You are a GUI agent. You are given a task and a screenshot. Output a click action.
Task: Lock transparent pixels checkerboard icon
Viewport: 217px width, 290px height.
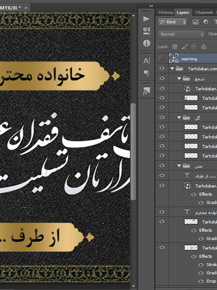pos(175,46)
